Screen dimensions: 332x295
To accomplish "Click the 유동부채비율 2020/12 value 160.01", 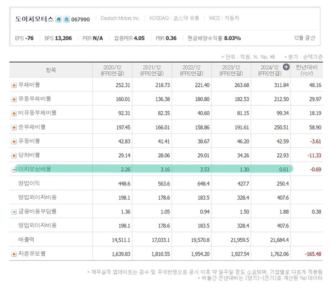I will 123,99.
